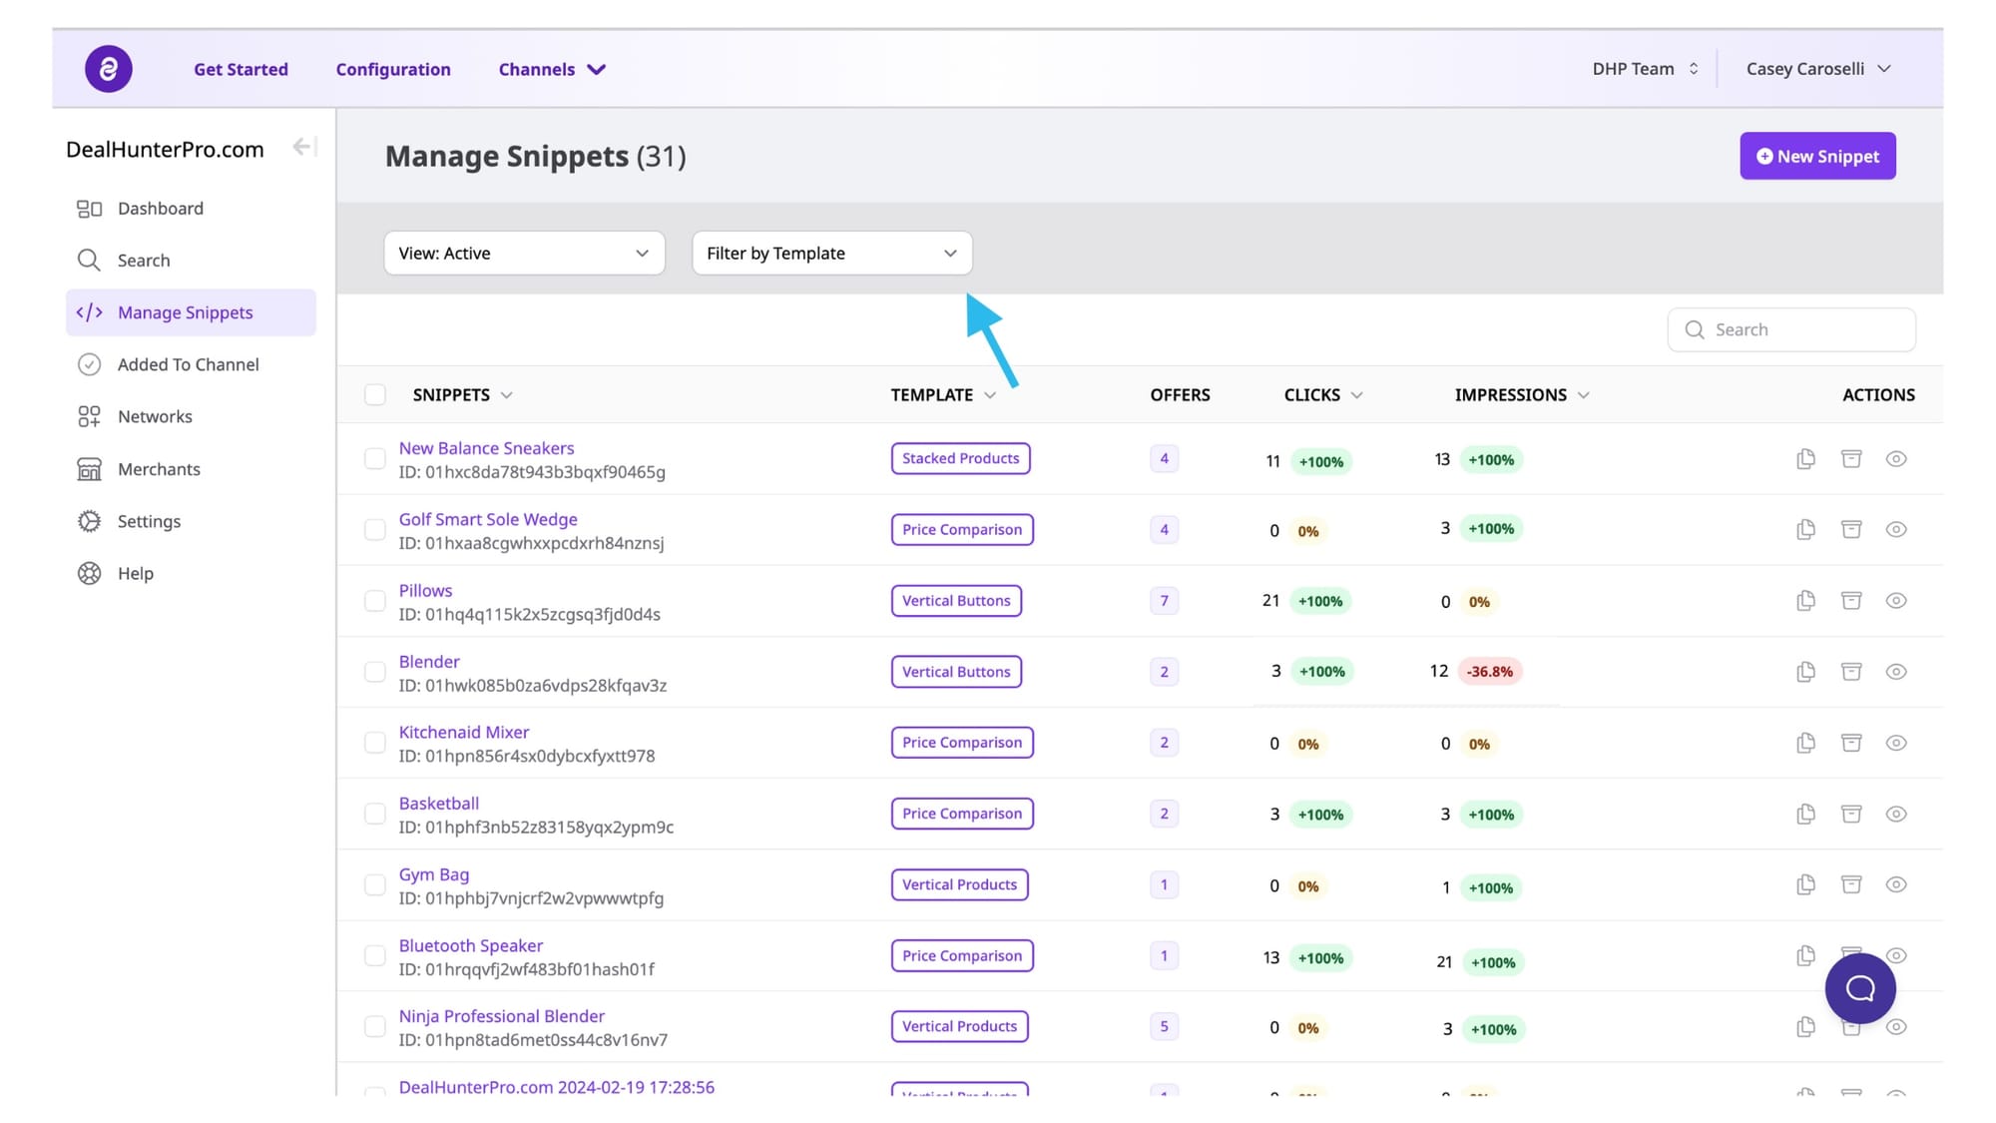Viewport: 1996px width, 1123px height.
Task: Open the View: Active dropdown
Action: [524, 254]
